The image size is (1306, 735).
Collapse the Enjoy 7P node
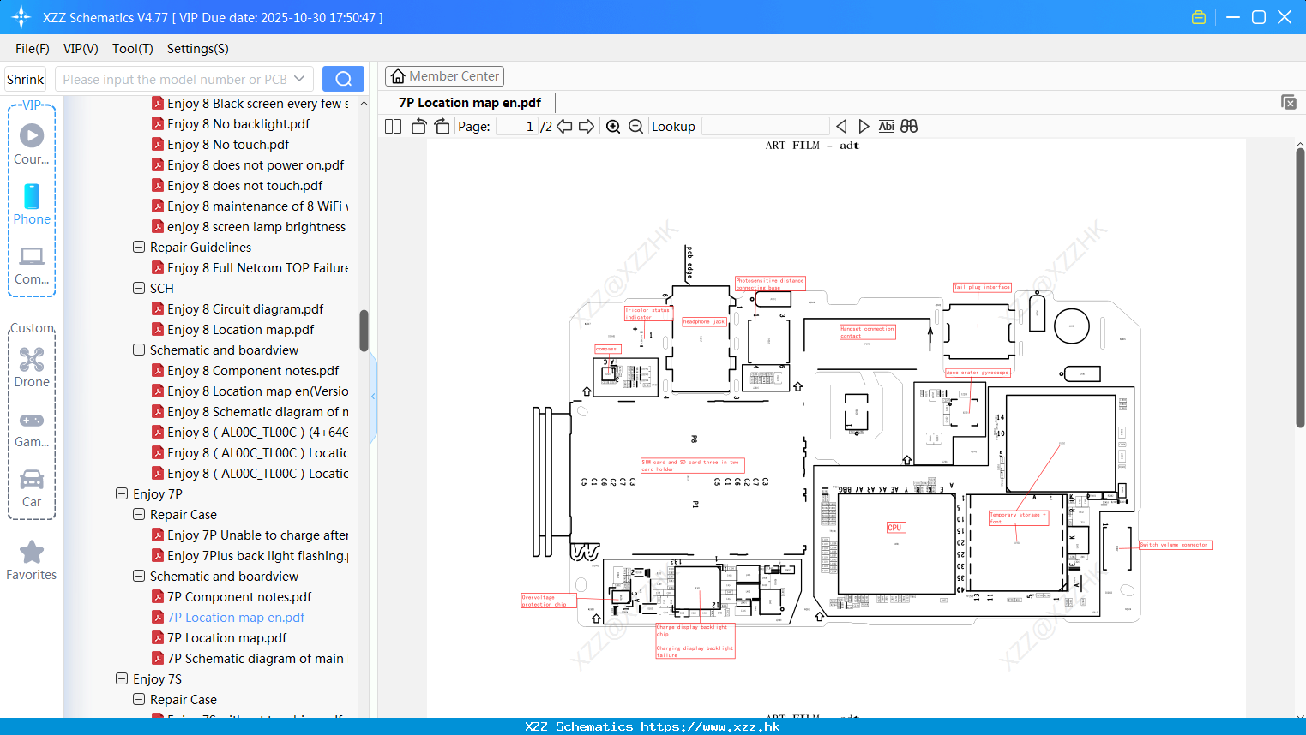pos(122,493)
